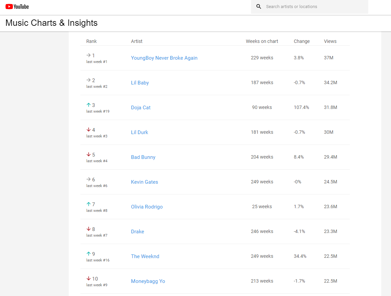The image size is (391, 296).
Task: Click the '246 weeks' cell
Action: pyautogui.click(x=262, y=231)
